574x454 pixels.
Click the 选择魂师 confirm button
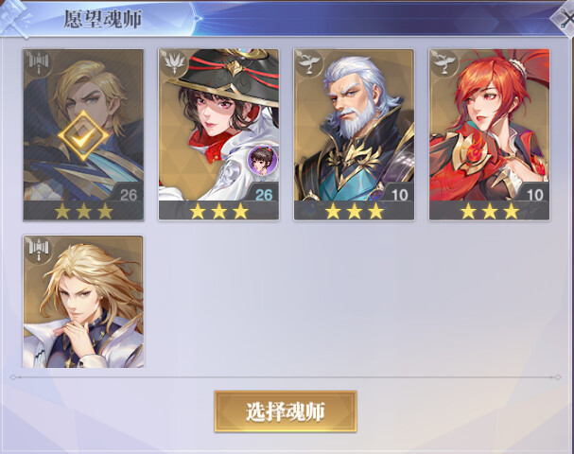pyautogui.click(x=286, y=411)
